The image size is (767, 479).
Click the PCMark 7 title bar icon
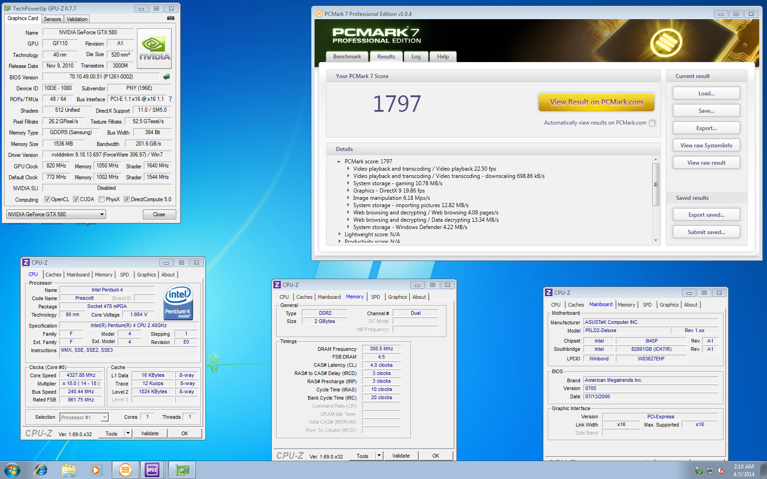tap(319, 14)
